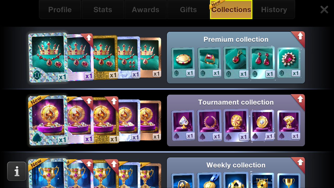Screen dimensions: 334x188
Task: Select the diamond spade trophy card
Action: [x=183, y=126]
